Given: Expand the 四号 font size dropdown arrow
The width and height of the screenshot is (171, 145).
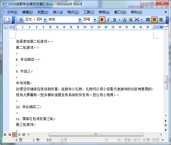Looking at the screenshot, I should tap(95, 20).
